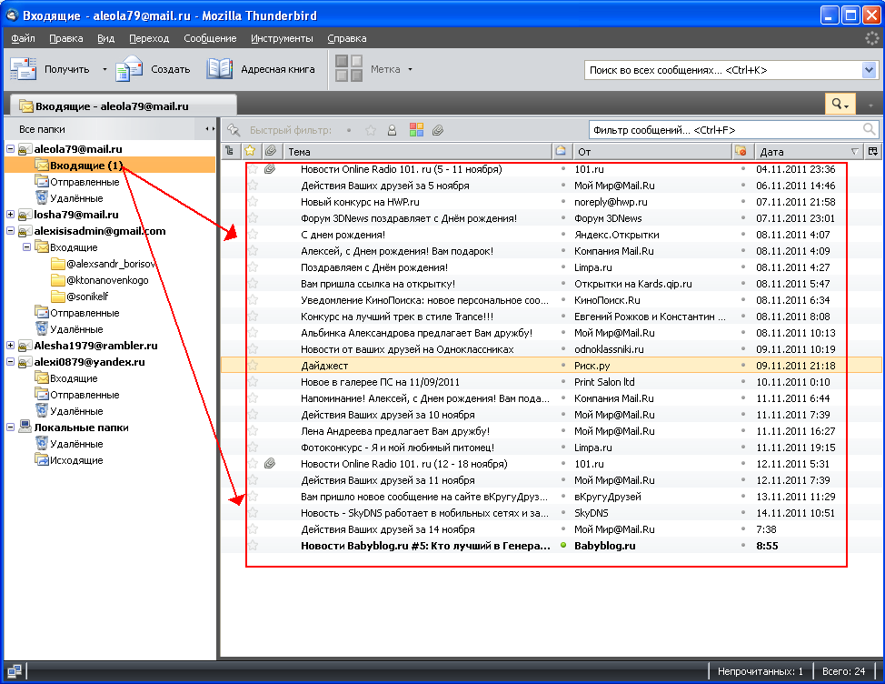Toggle quick filter for contacts

click(392, 130)
